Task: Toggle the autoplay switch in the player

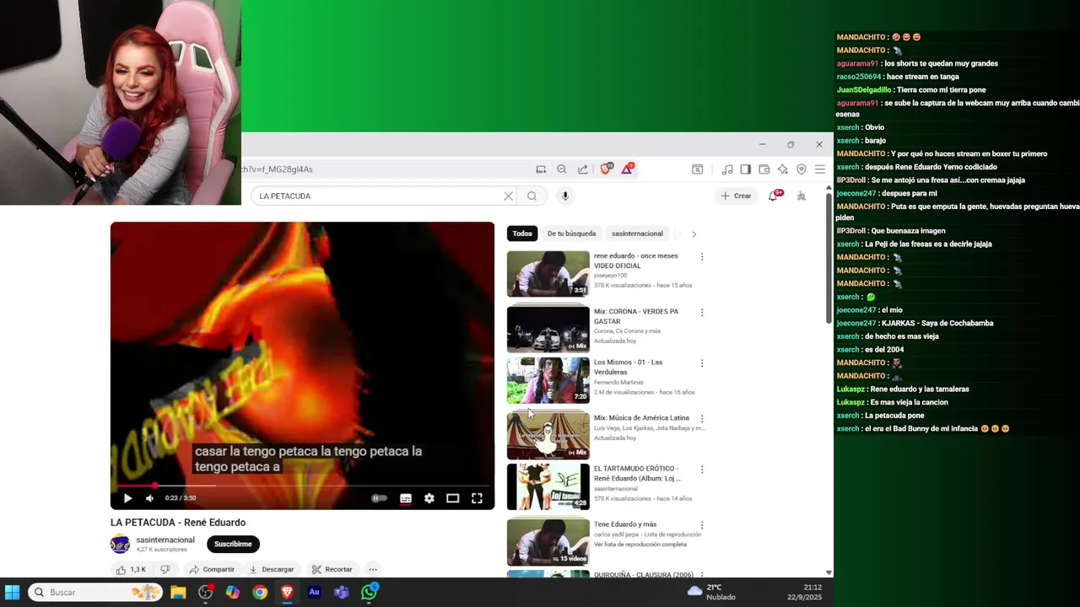Action: (x=379, y=498)
